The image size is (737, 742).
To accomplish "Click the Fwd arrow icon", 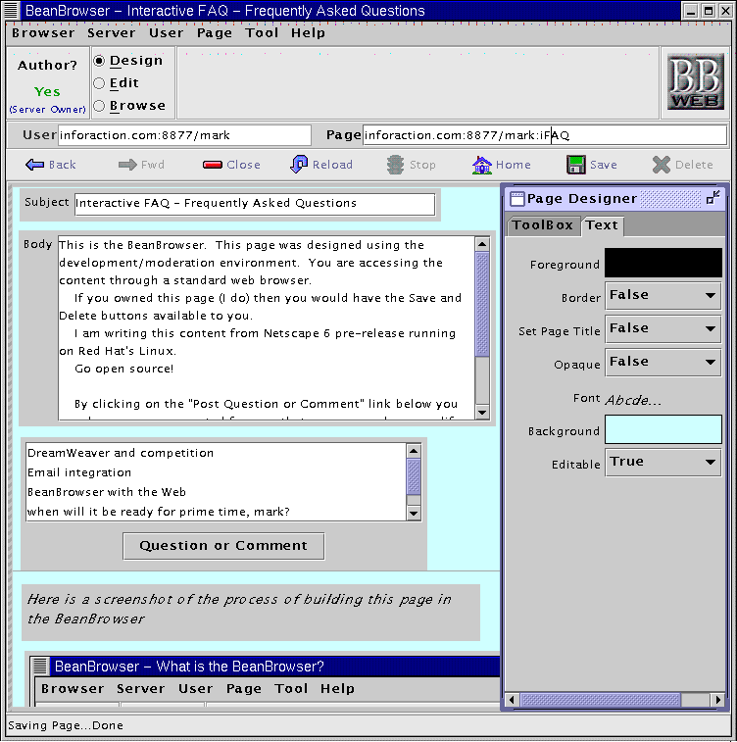I will pos(127,165).
